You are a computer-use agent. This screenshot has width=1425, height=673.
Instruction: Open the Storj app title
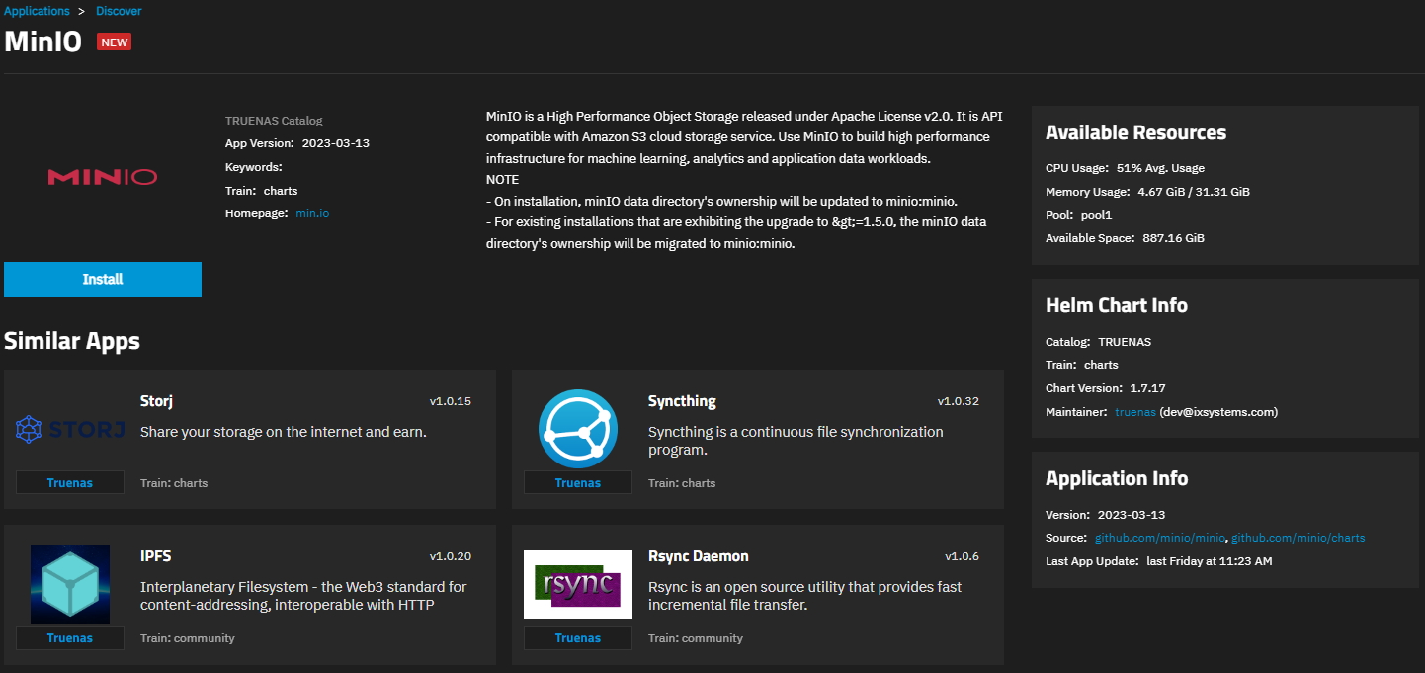tap(157, 401)
